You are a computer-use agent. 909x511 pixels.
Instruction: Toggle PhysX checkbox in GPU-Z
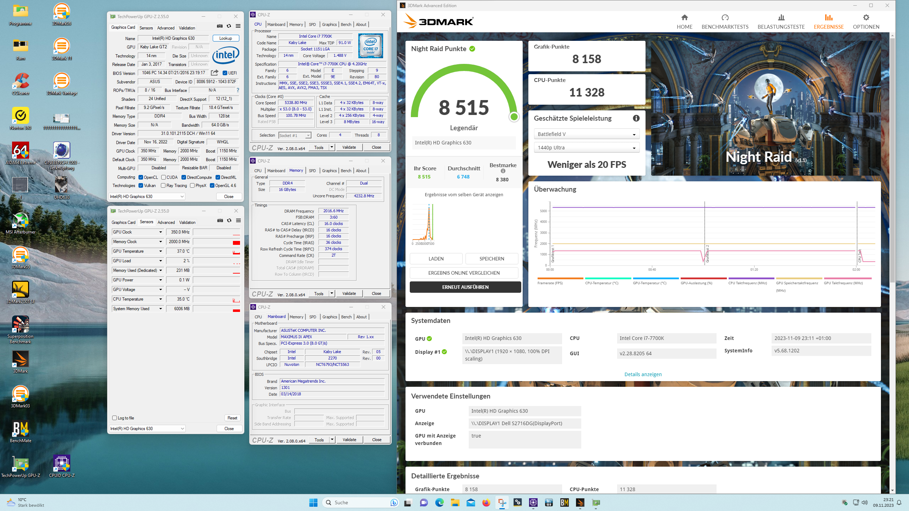point(192,186)
